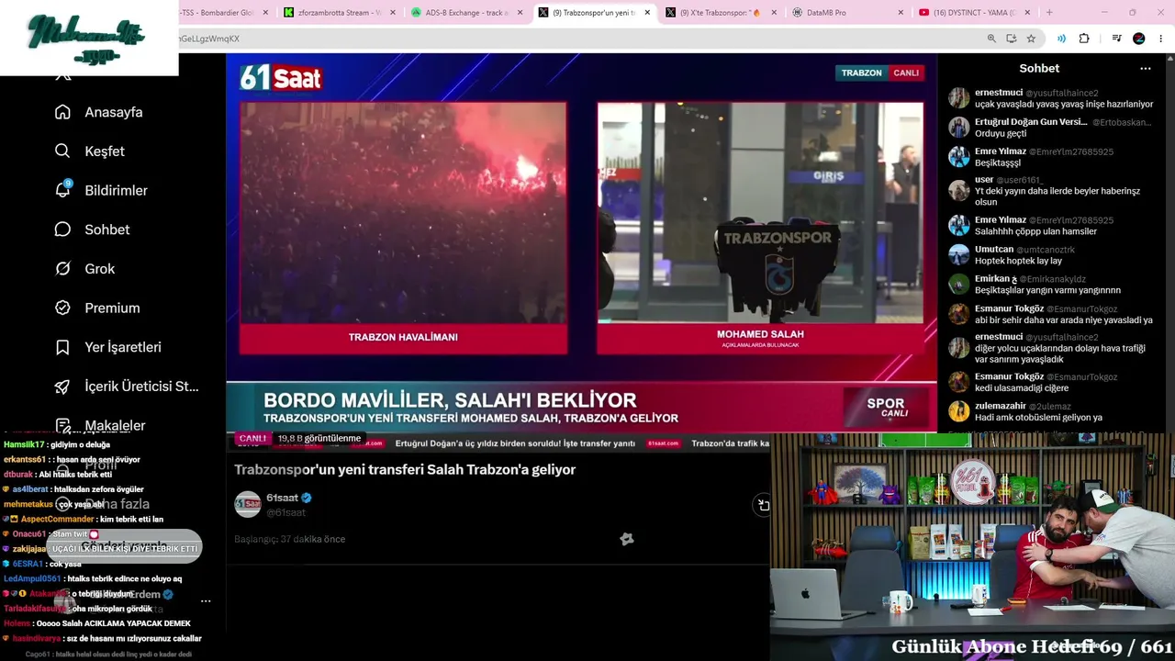
Task: Open the Bildirimler bell icon
Action: pos(62,190)
